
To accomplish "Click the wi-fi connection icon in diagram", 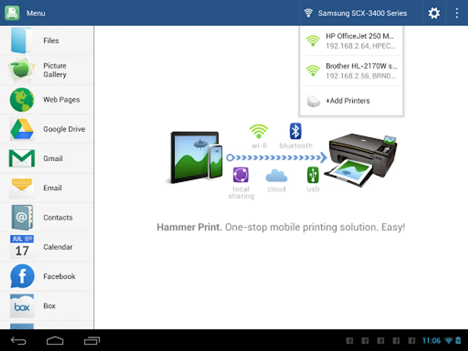I will point(259,131).
